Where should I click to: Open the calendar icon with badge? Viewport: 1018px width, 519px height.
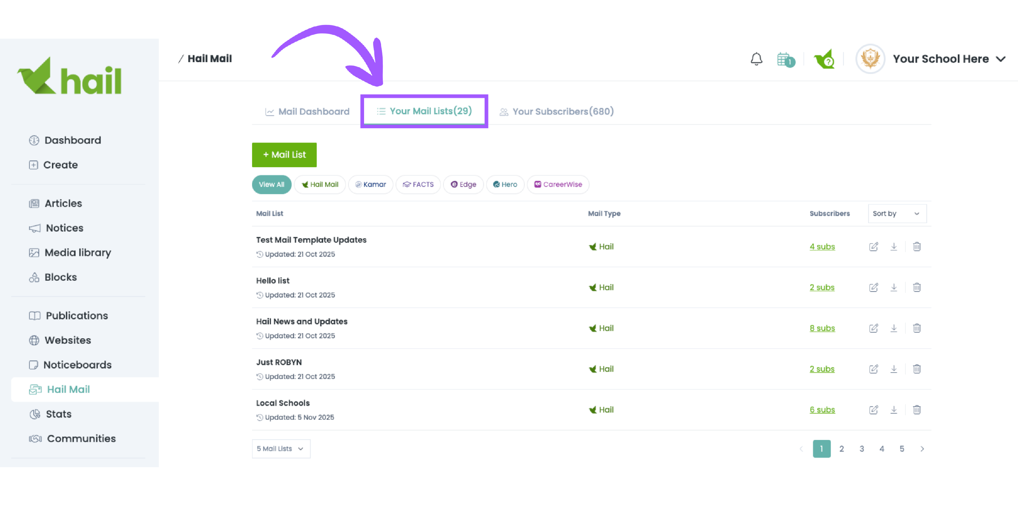(x=785, y=60)
